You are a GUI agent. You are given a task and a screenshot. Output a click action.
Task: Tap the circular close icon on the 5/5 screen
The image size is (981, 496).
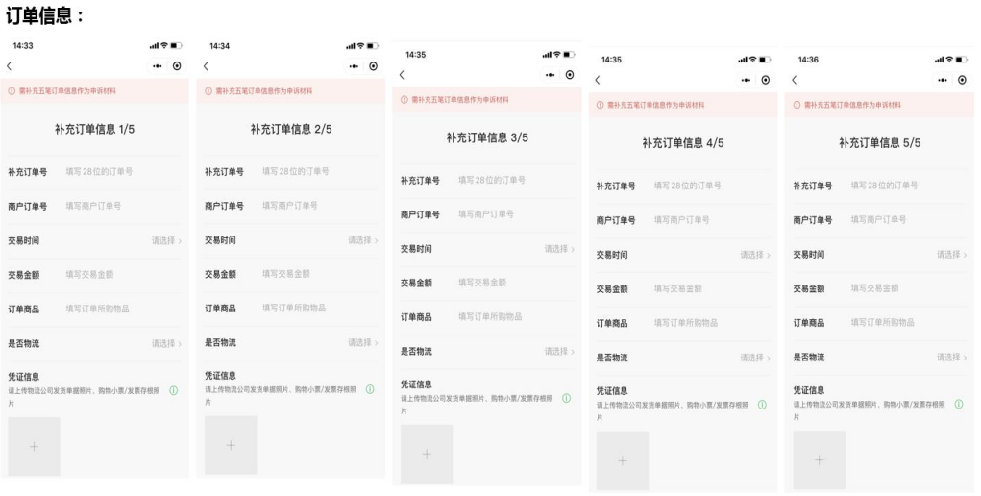(962, 79)
